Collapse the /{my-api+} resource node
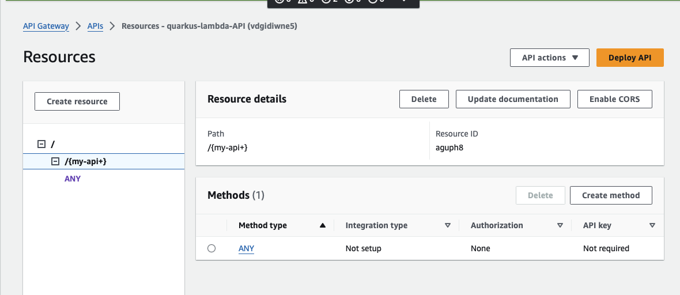Screen dimensions: 680x295 (55, 161)
